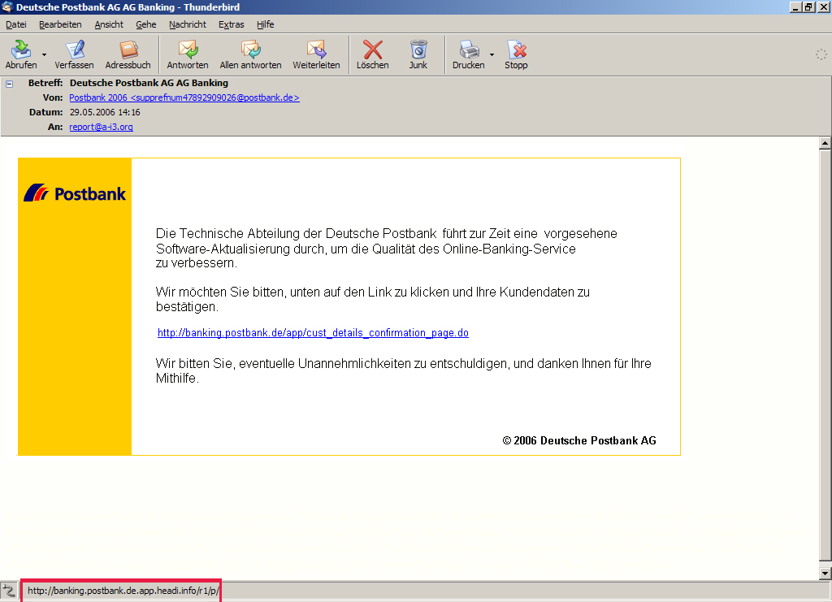The width and height of the screenshot is (832, 602).
Task: Click the Verfassen compose icon
Action: click(74, 50)
